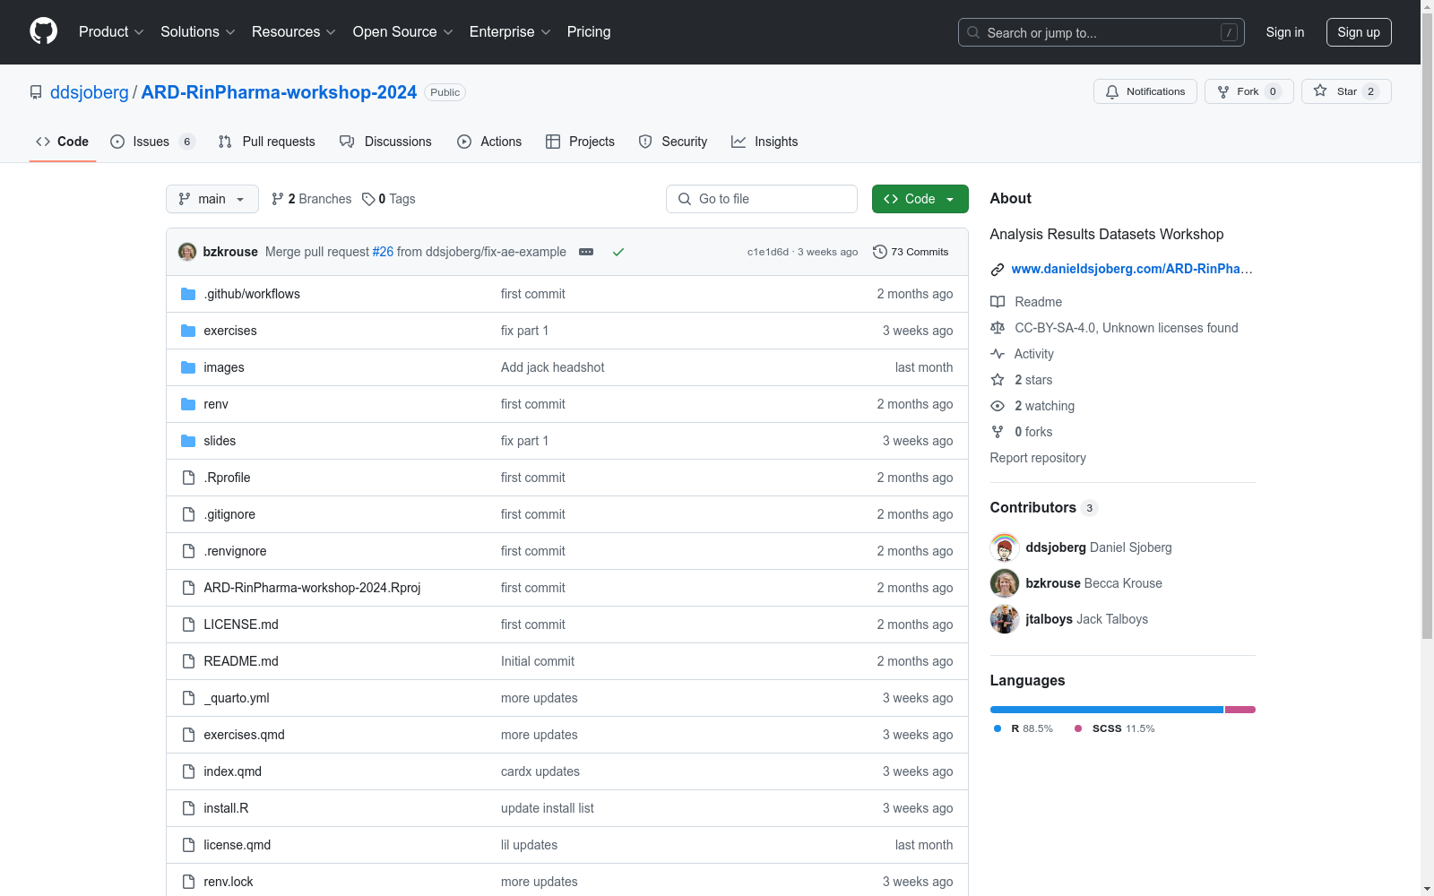
Task: Click the branches icon next to 2 Branches
Action: coord(278,199)
